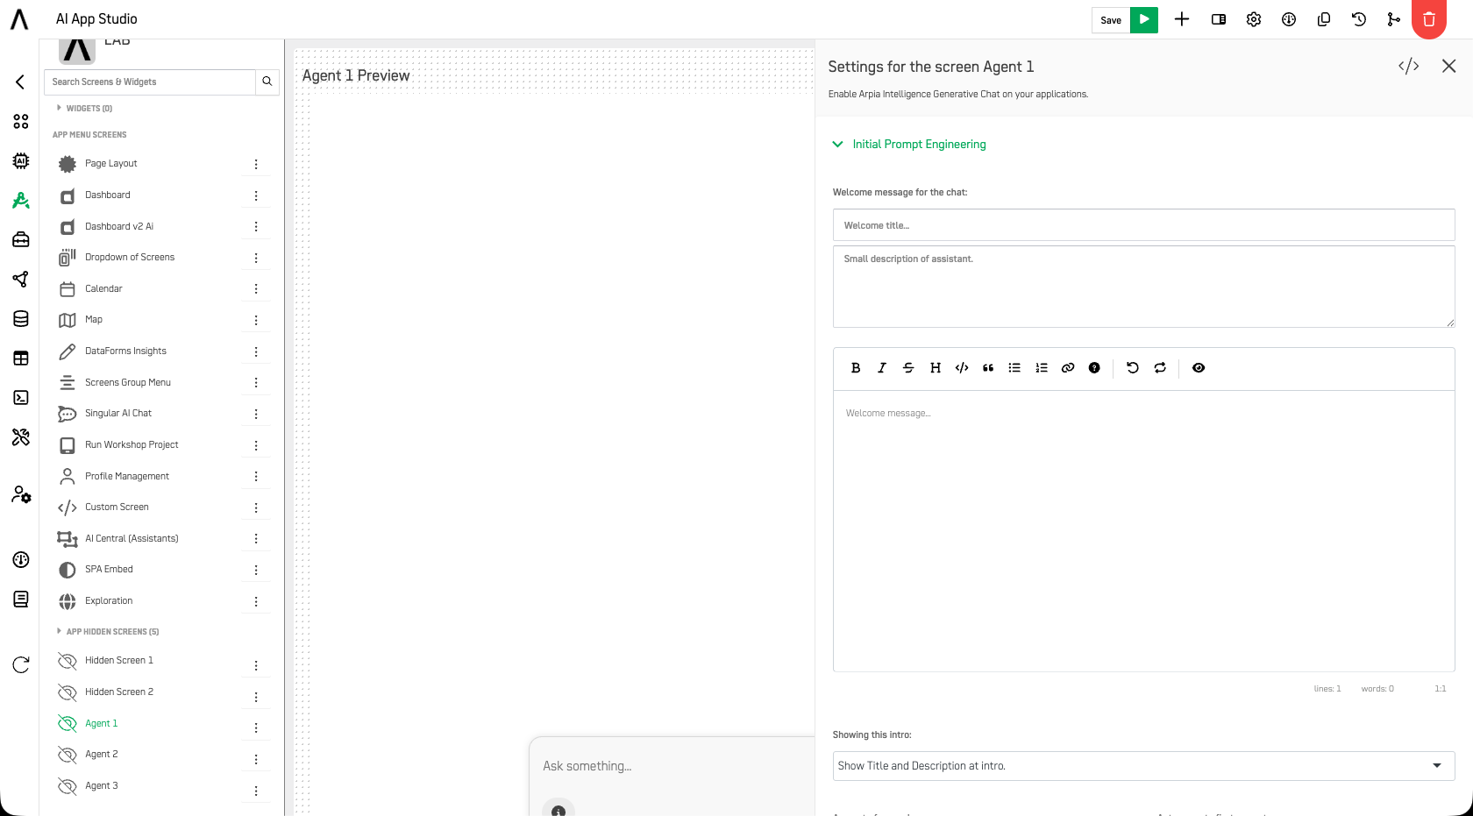Insert numbered list in editor
Screen dimensions: 1473x816
(x=1042, y=368)
